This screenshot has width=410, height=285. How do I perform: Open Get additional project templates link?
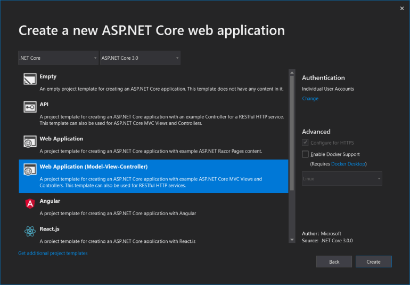pyautogui.click(x=53, y=254)
